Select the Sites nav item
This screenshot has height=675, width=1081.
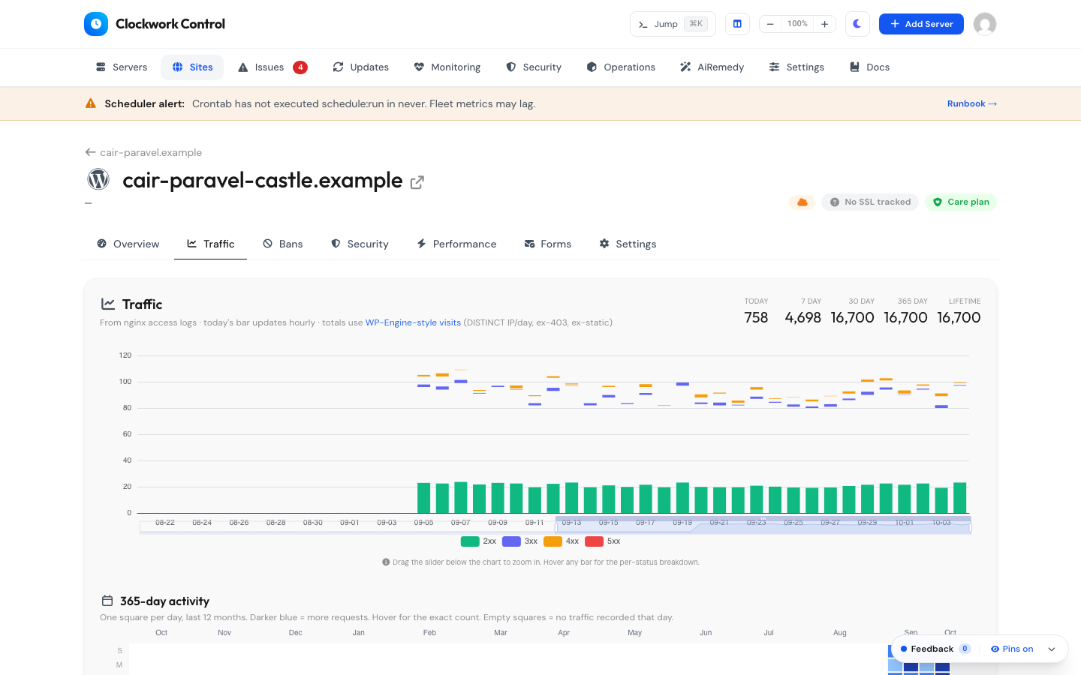(192, 67)
